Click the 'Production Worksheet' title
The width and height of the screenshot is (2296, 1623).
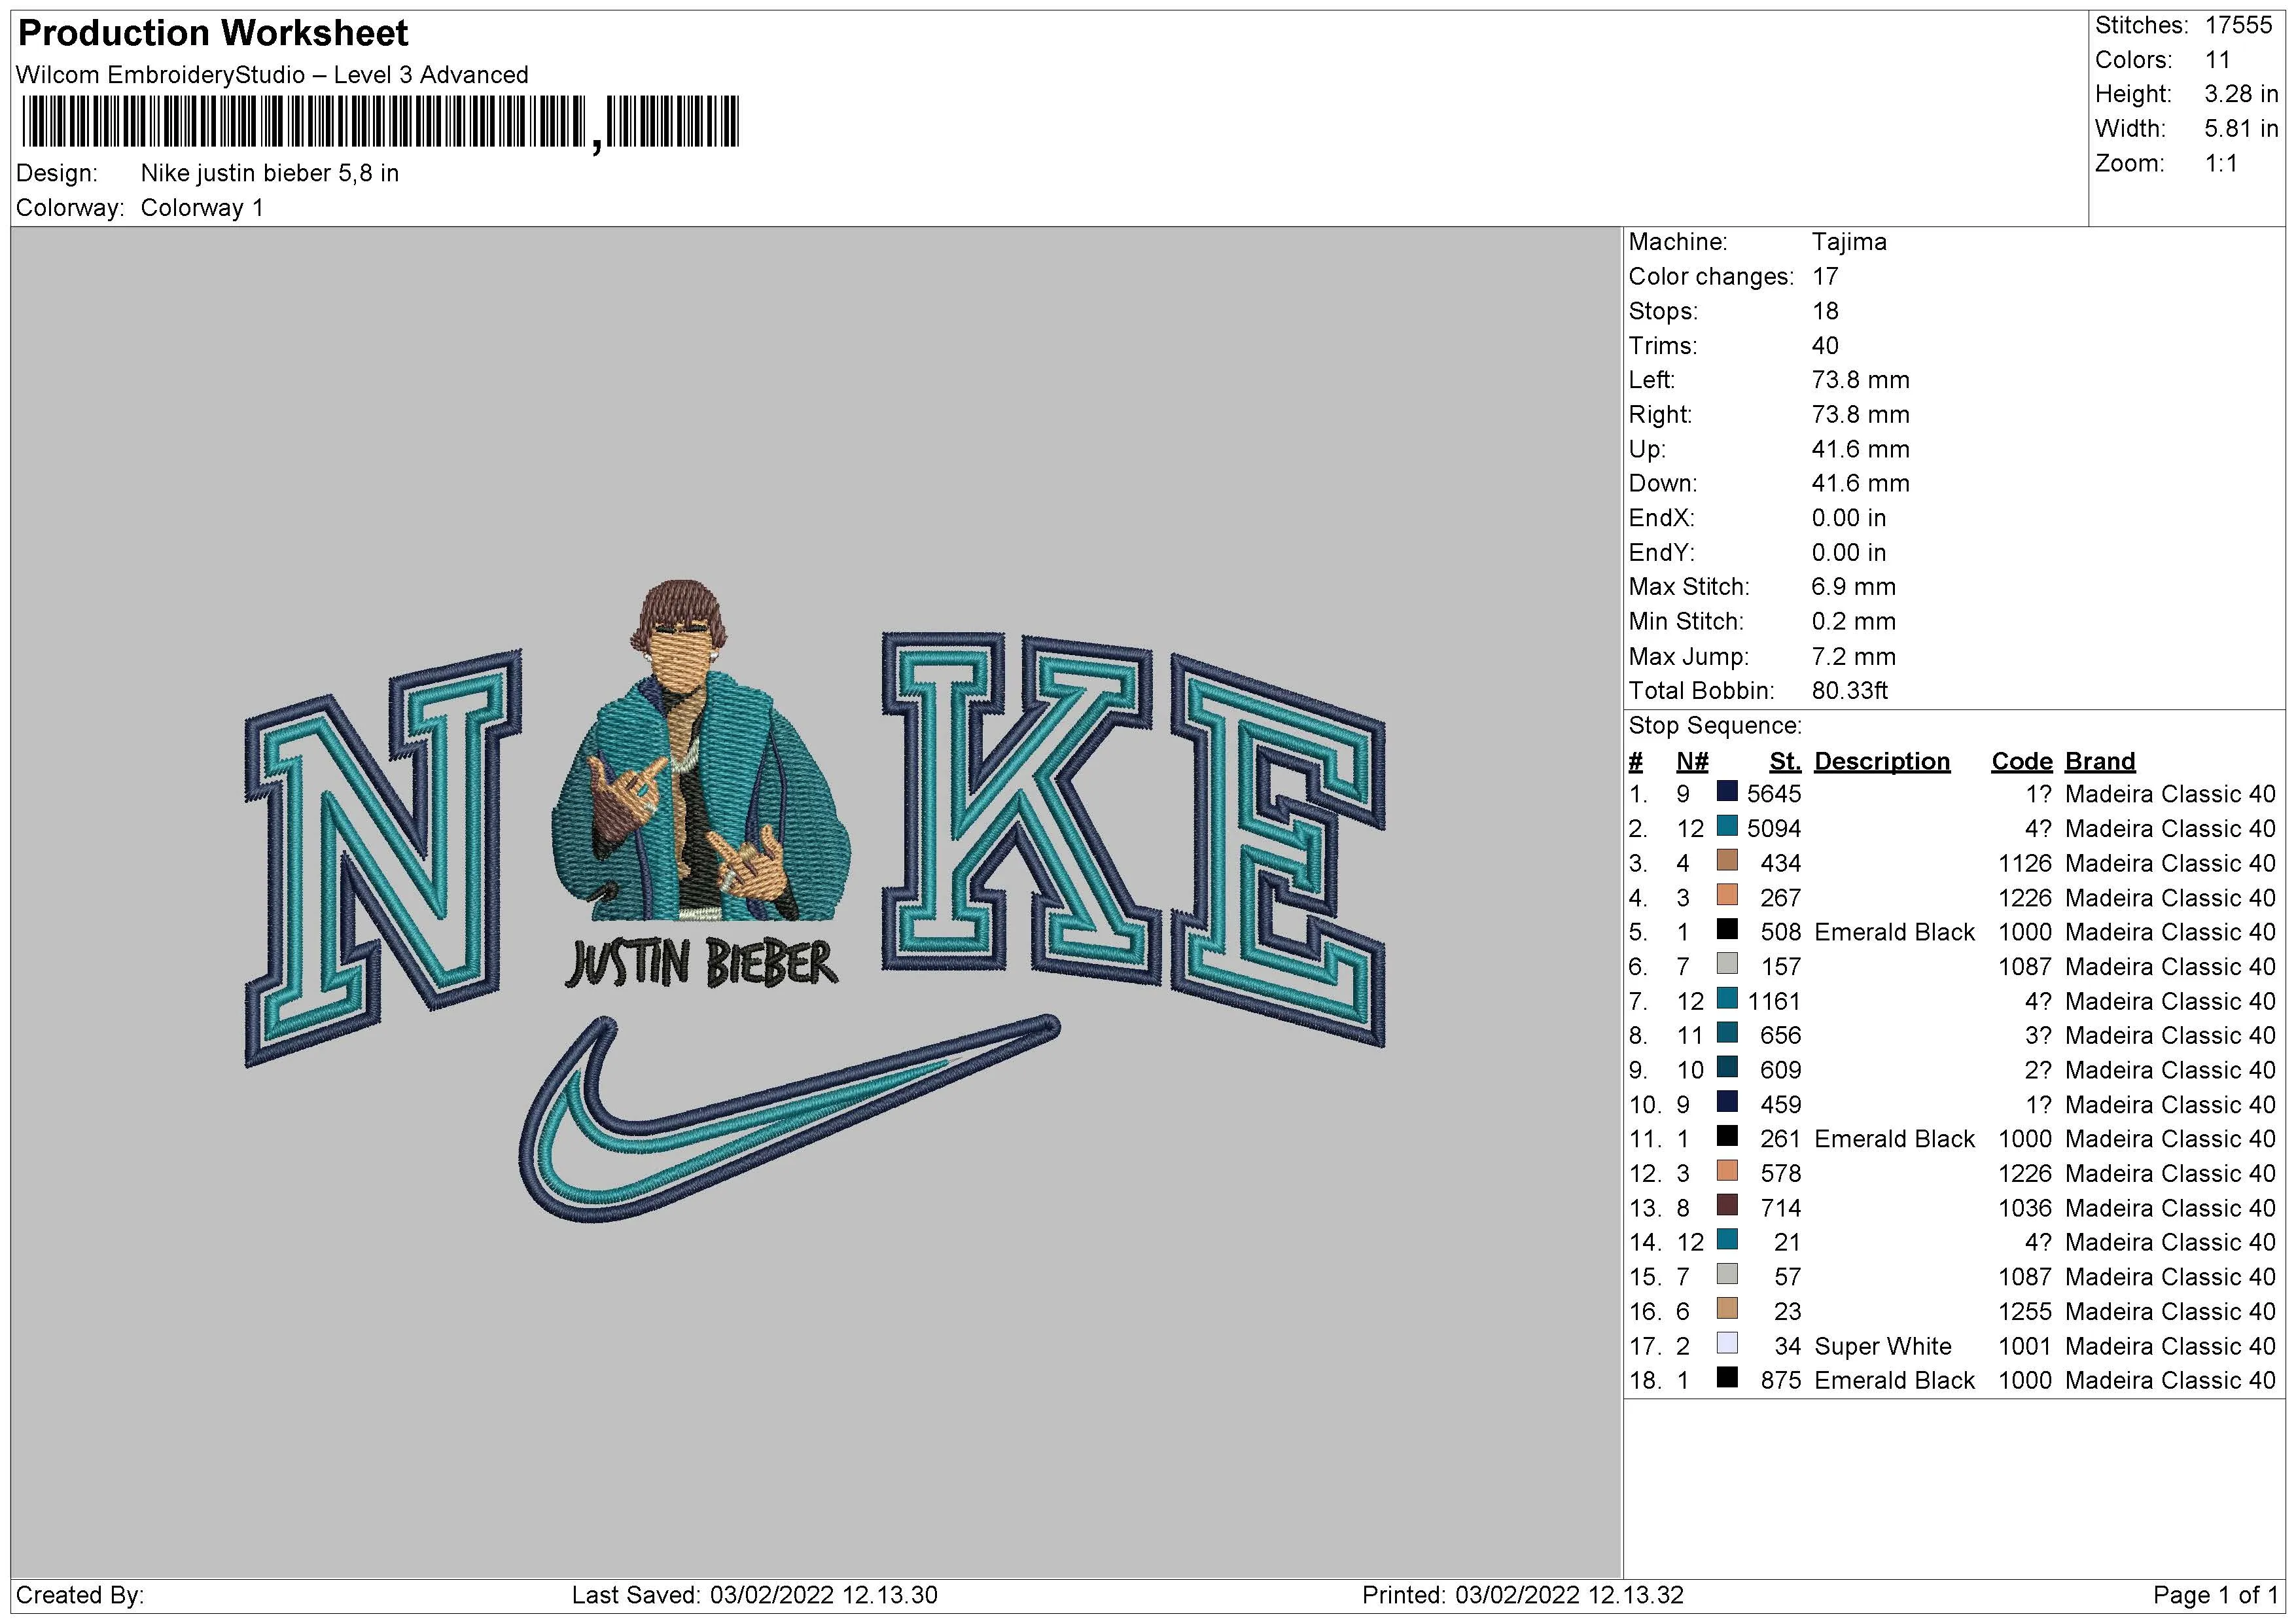[213, 33]
